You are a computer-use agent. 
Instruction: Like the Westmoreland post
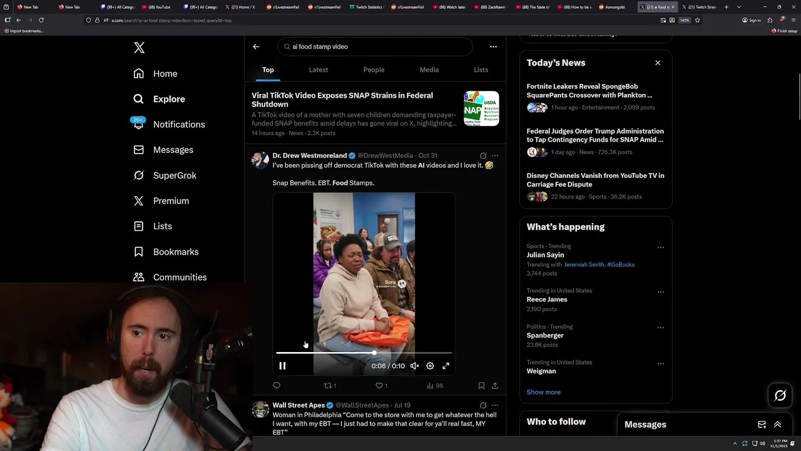pyautogui.click(x=381, y=385)
